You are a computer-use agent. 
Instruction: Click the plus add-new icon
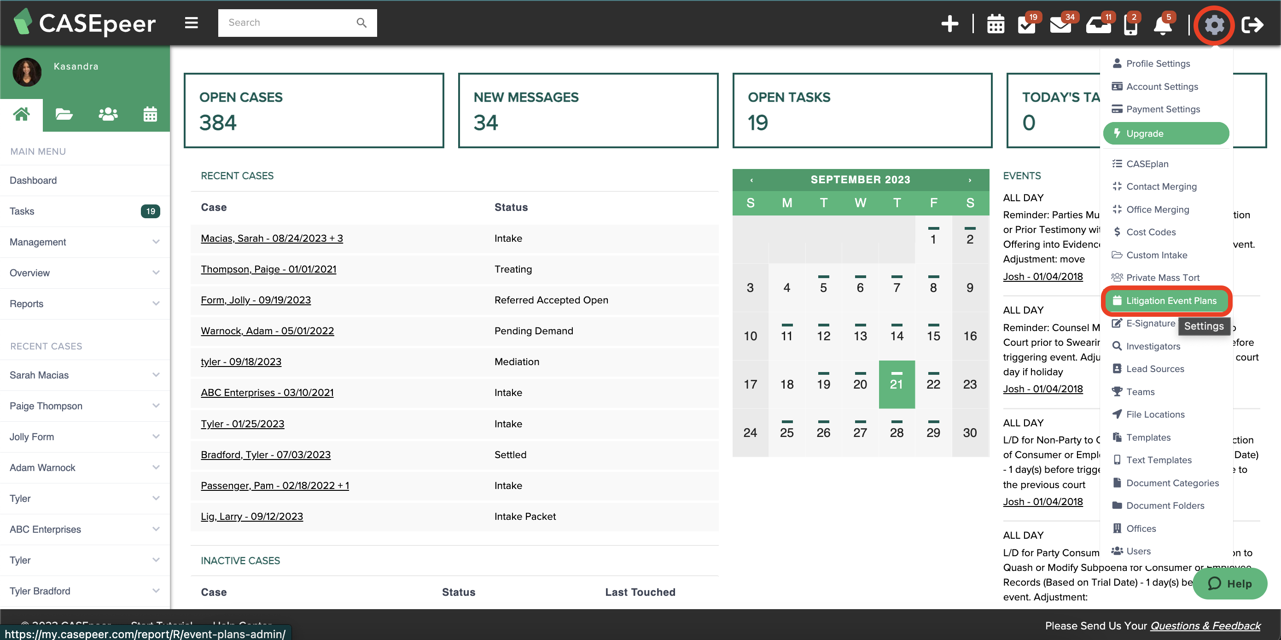[949, 23]
